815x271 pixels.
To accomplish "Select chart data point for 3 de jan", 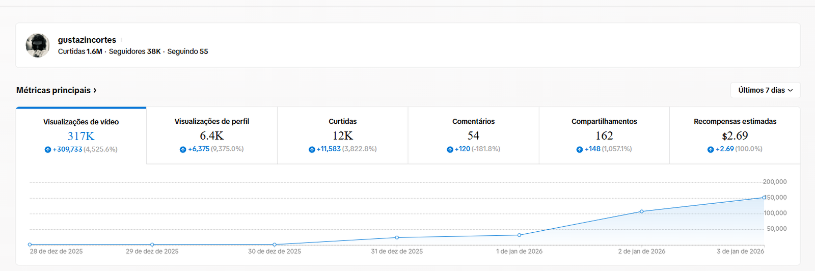I will pos(764,197).
